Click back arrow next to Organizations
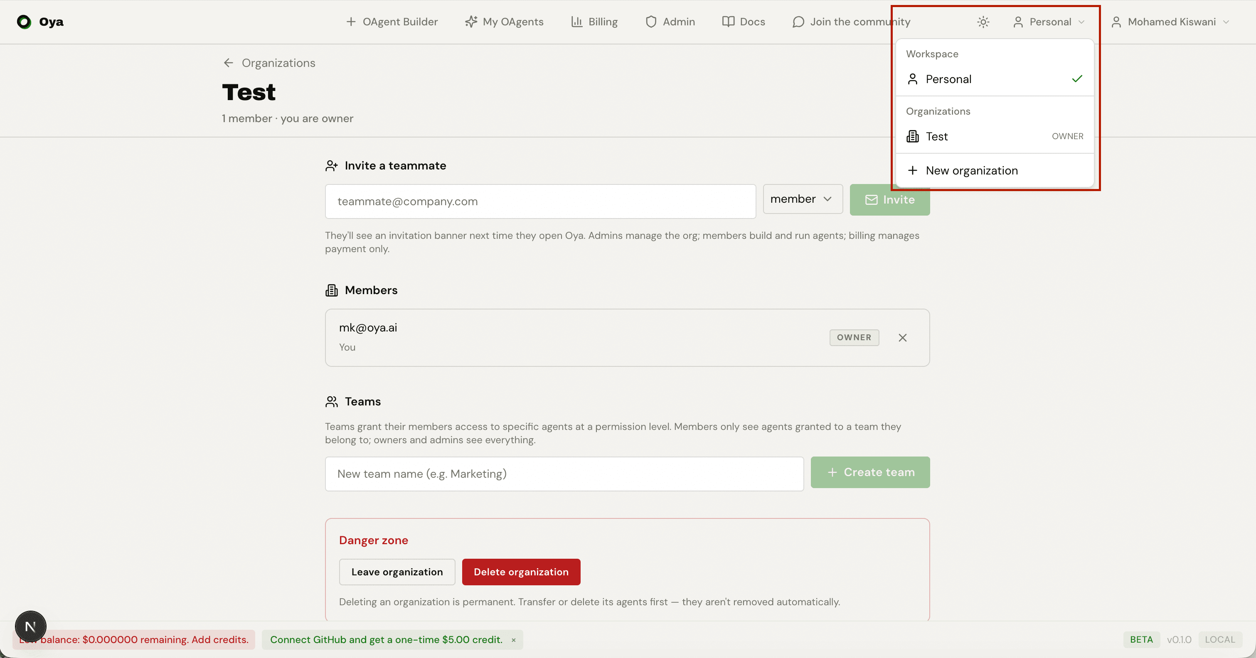Image resolution: width=1256 pixels, height=658 pixels. pos(228,63)
